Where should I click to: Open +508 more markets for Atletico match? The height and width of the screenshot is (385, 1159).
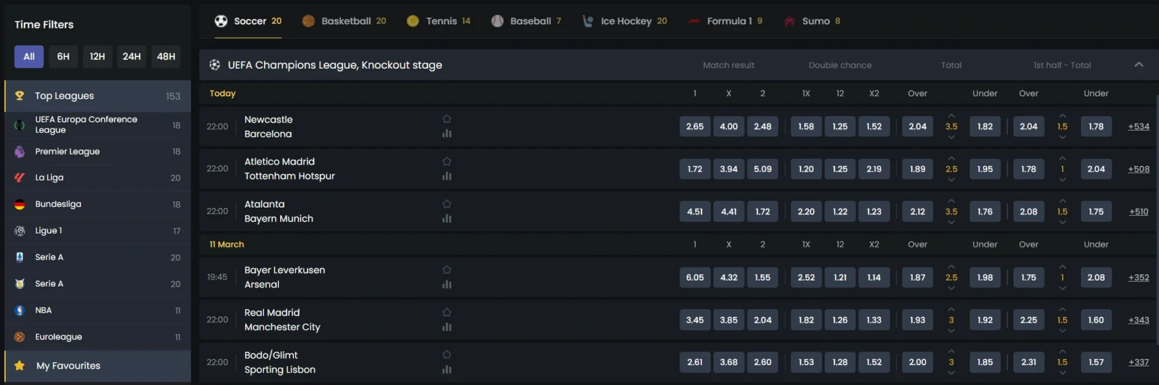[1139, 169]
